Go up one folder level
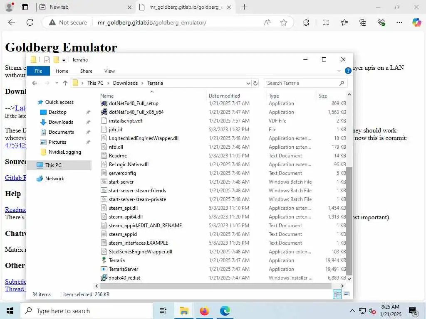426x319 pixels. [65, 83]
